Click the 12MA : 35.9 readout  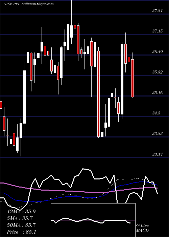21,212
